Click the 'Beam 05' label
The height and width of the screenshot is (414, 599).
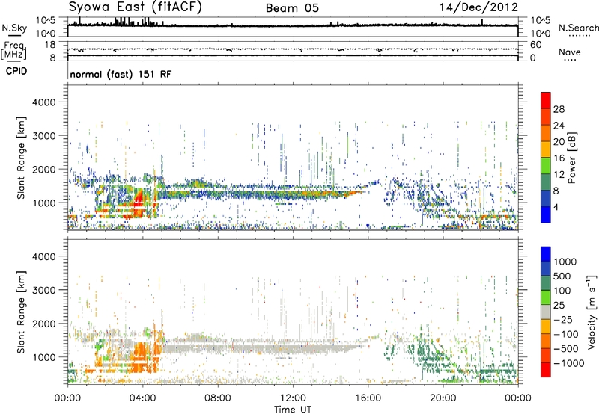tap(292, 8)
